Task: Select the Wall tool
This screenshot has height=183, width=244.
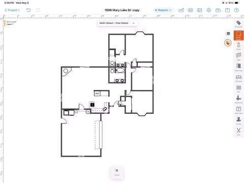Action: pos(238,56)
